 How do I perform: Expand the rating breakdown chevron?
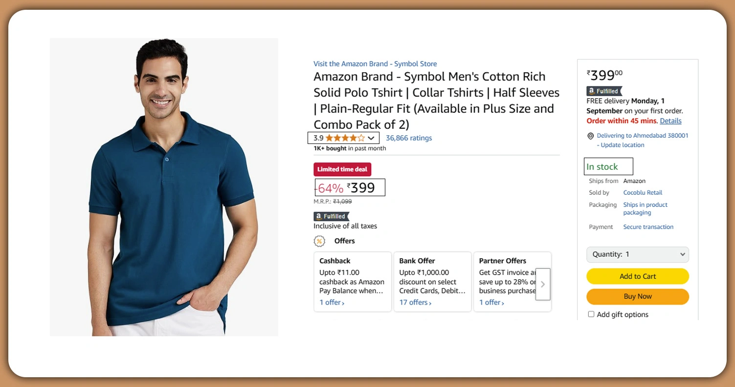pyautogui.click(x=371, y=138)
